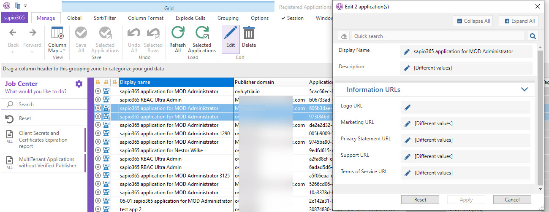Click the Quick search input field
The height and width of the screenshot is (212, 549).
pos(438,36)
